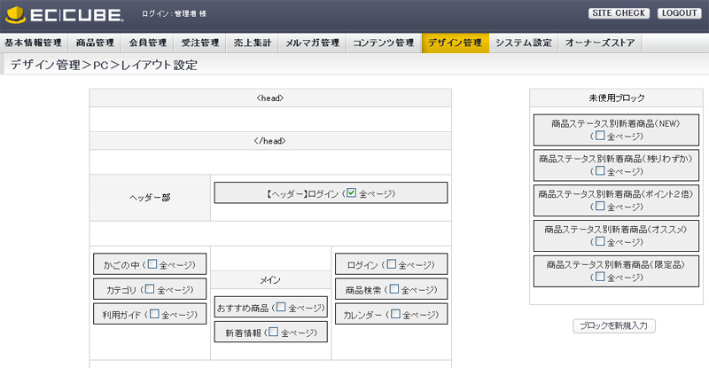The height and width of the screenshot is (368, 709).
Task: Open メルマガ管理 menu
Action: coord(313,43)
